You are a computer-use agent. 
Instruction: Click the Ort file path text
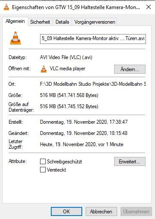click(x=93, y=84)
